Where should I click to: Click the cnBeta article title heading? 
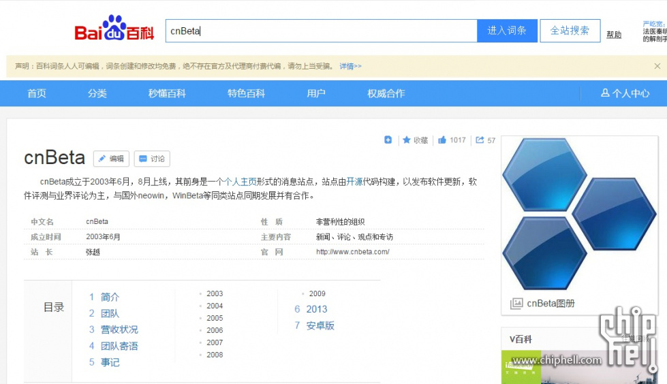click(x=55, y=158)
